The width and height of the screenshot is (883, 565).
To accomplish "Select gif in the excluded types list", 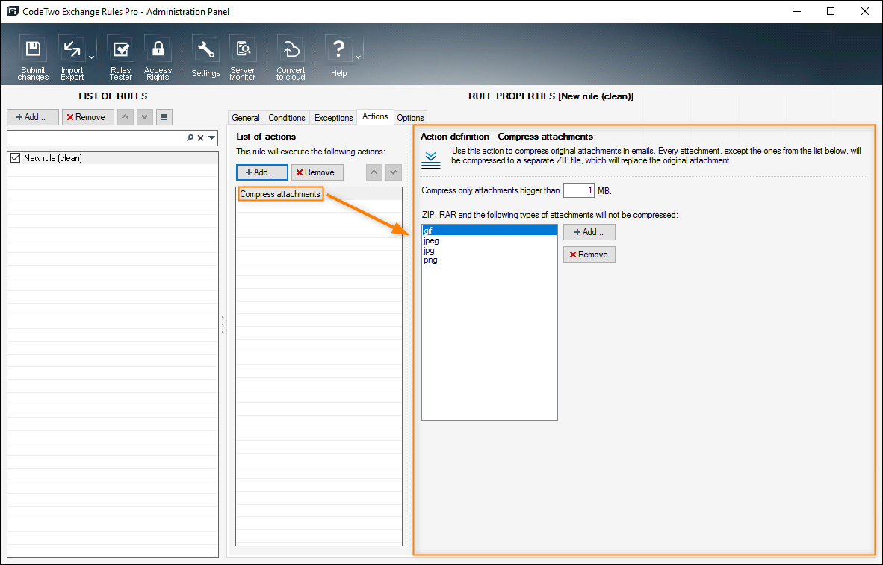I will [489, 231].
